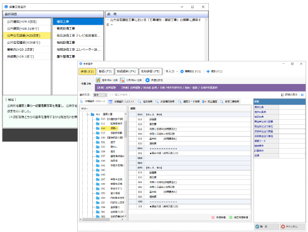Select highlighted 公共住宅建築(H29改定) in back window
This screenshot has width=308, height=232.
click(27, 36)
